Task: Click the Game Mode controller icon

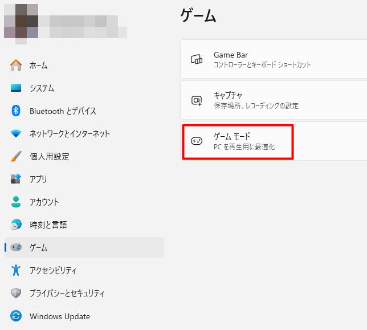Action: pyautogui.click(x=197, y=141)
